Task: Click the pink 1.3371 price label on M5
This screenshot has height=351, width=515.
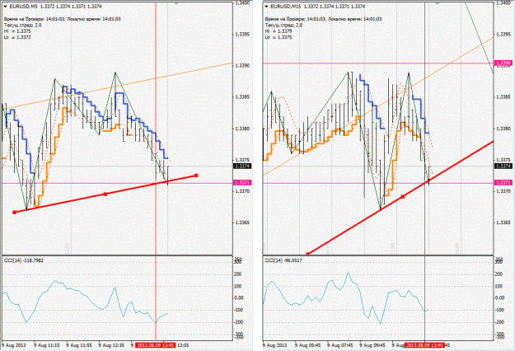Action: (x=242, y=183)
